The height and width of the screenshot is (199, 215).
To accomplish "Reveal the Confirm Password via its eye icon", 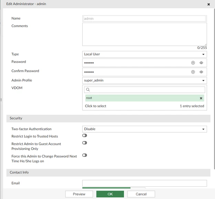I will pos(201,72).
